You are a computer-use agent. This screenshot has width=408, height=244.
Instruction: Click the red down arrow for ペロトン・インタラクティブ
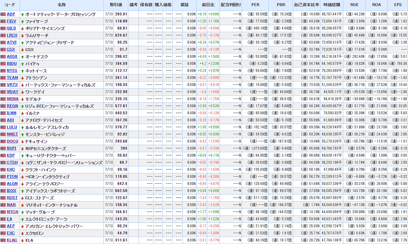tap(22, 177)
